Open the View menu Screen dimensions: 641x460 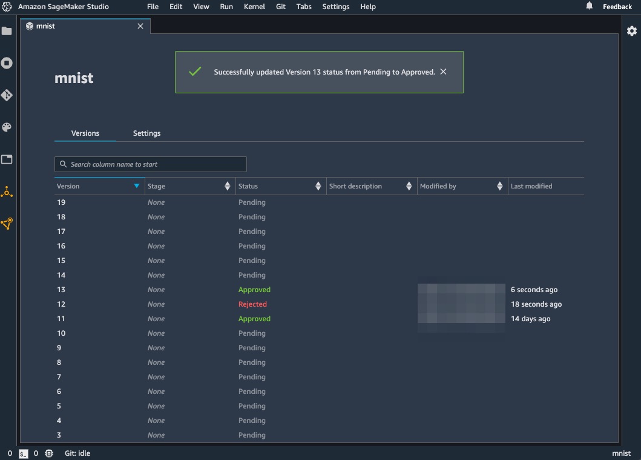[201, 7]
